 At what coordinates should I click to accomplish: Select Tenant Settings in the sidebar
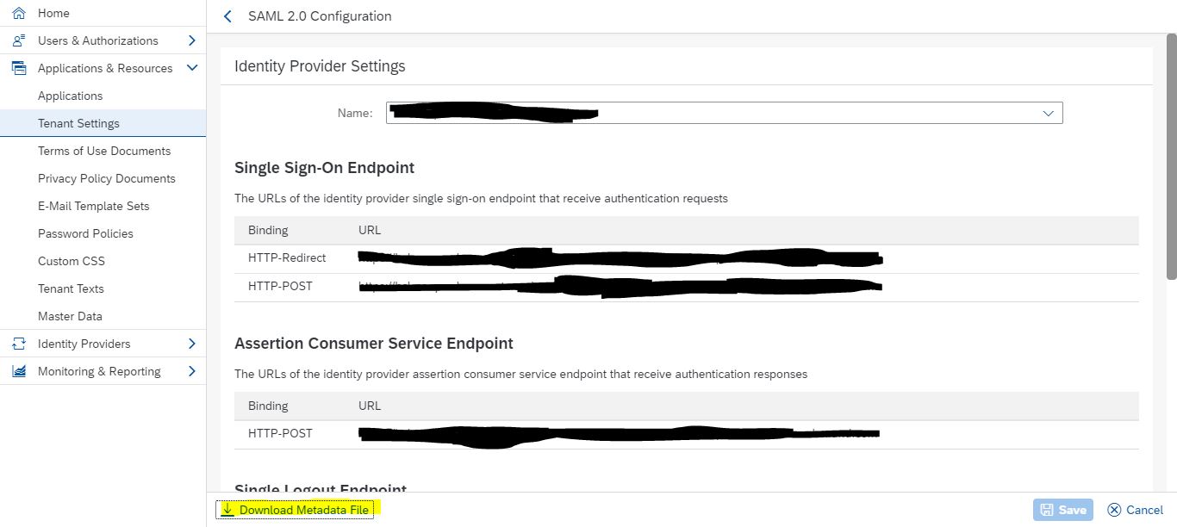pos(79,123)
